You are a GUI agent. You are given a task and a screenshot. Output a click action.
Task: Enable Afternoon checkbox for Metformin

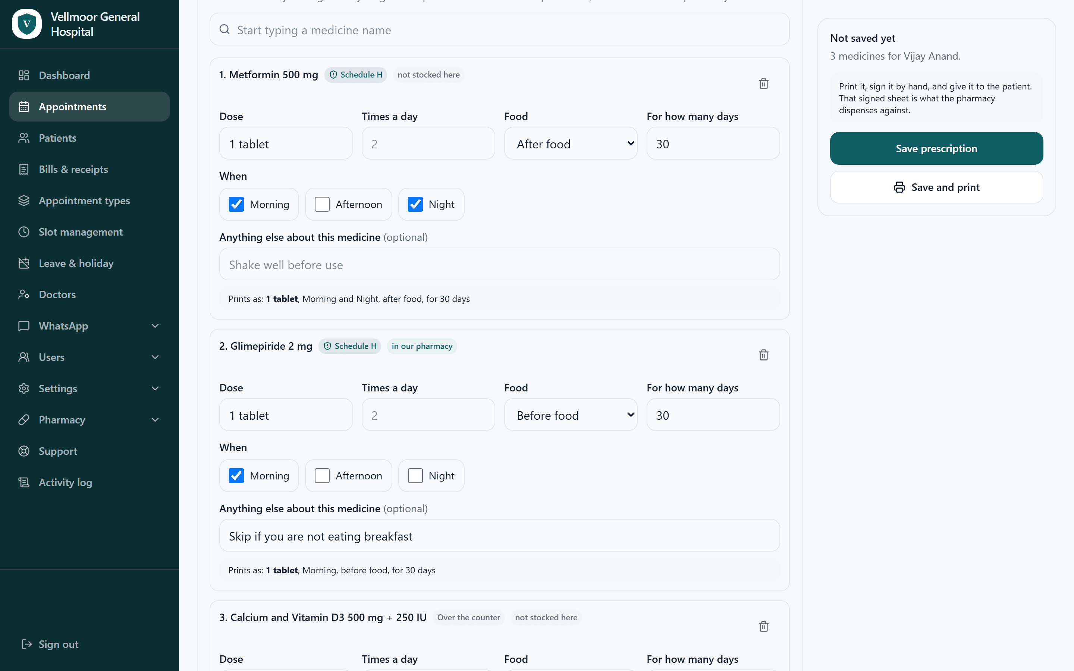pos(322,204)
